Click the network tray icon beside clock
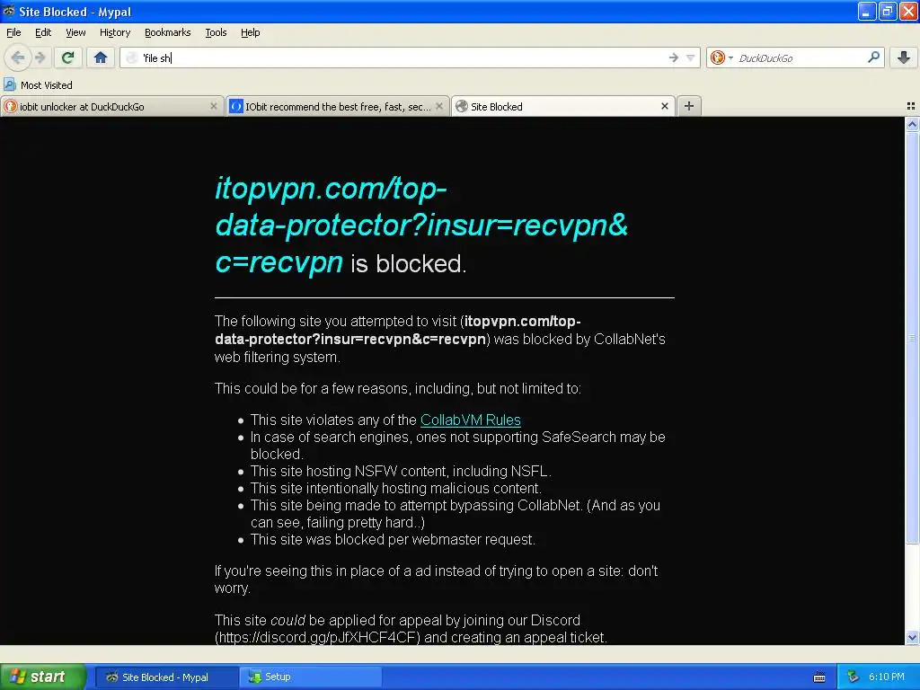The height and width of the screenshot is (690, 920). click(854, 677)
